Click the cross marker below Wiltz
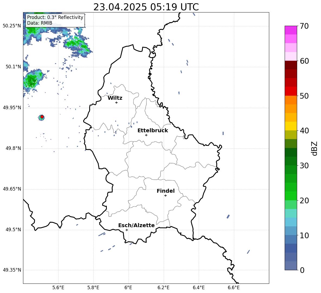Screen dimensions: 321x293 click(117, 102)
